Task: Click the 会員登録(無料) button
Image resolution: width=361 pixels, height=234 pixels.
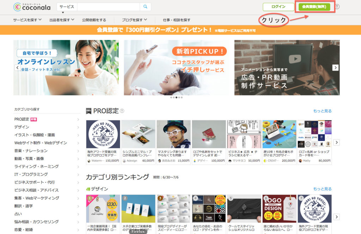Action: (x=314, y=7)
